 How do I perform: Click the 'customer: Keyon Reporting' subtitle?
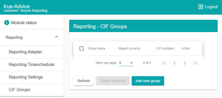click(26, 11)
